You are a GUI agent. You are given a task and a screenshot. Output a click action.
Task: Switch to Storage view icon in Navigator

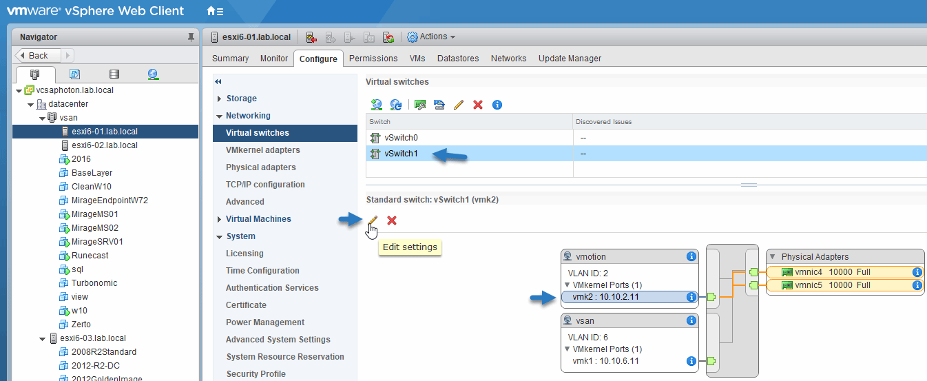coord(114,74)
